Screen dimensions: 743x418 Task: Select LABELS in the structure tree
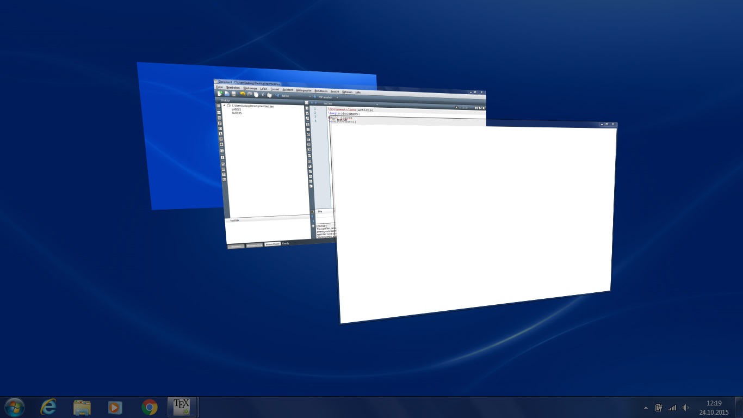click(236, 109)
